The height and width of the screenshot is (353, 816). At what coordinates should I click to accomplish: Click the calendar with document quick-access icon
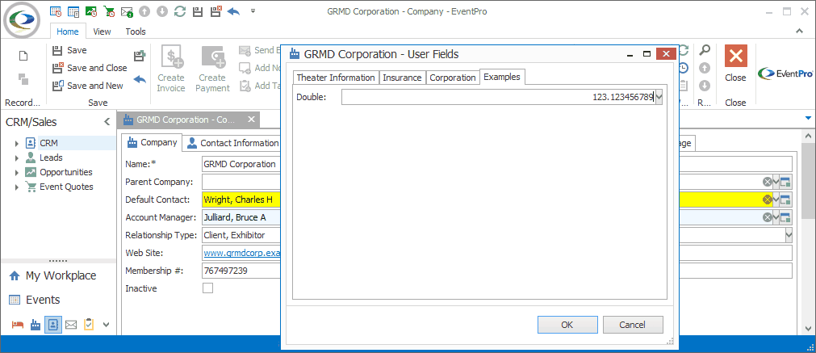pos(73,11)
